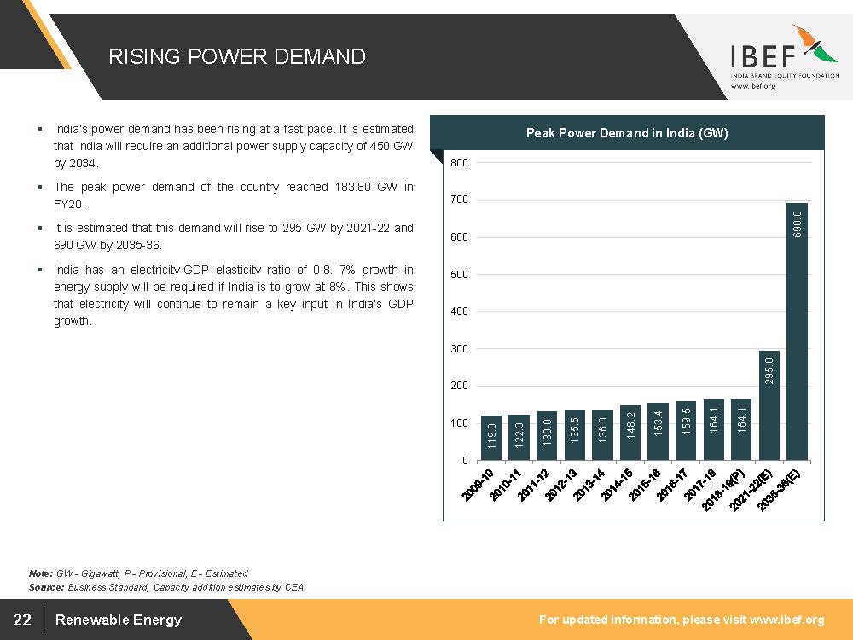Click the www.ibef.org link under the logo
The width and height of the screenshot is (853, 640).
pos(753,87)
